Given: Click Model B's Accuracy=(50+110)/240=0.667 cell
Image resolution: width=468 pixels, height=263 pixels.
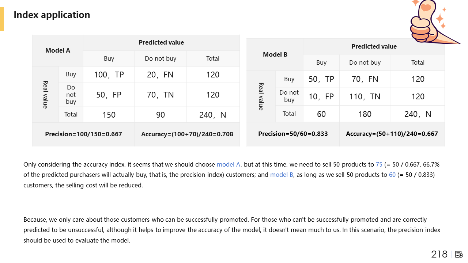Looking at the screenshot, I should [x=392, y=134].
